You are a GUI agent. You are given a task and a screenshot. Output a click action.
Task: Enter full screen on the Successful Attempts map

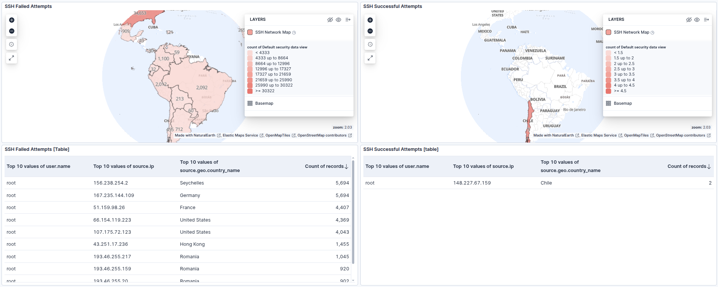tap(370, 58)
